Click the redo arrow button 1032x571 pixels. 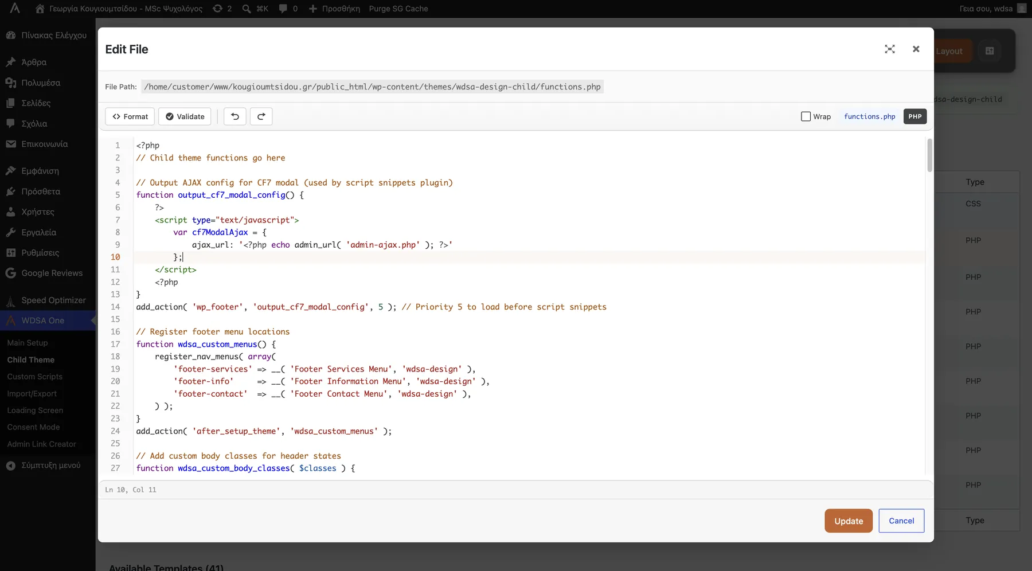coord(261,116)
